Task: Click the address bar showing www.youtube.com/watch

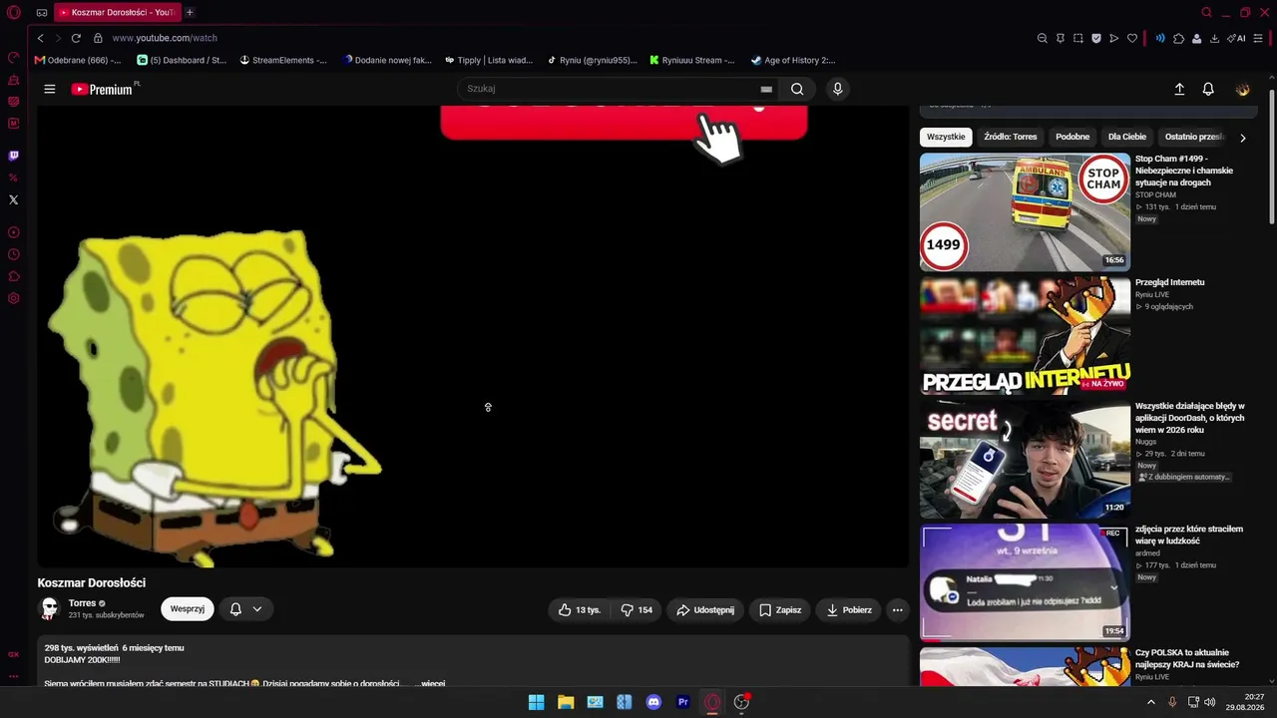Action: [x=165, y=38]
